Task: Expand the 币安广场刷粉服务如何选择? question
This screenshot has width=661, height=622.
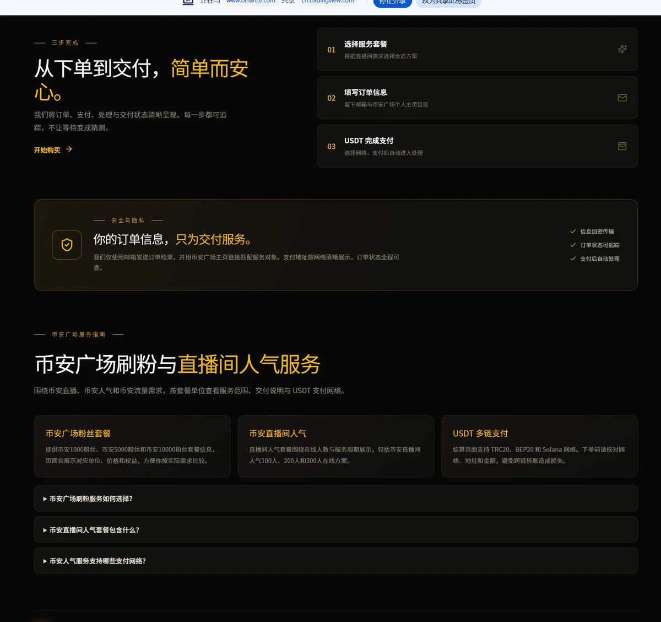Action: [335, 498]
